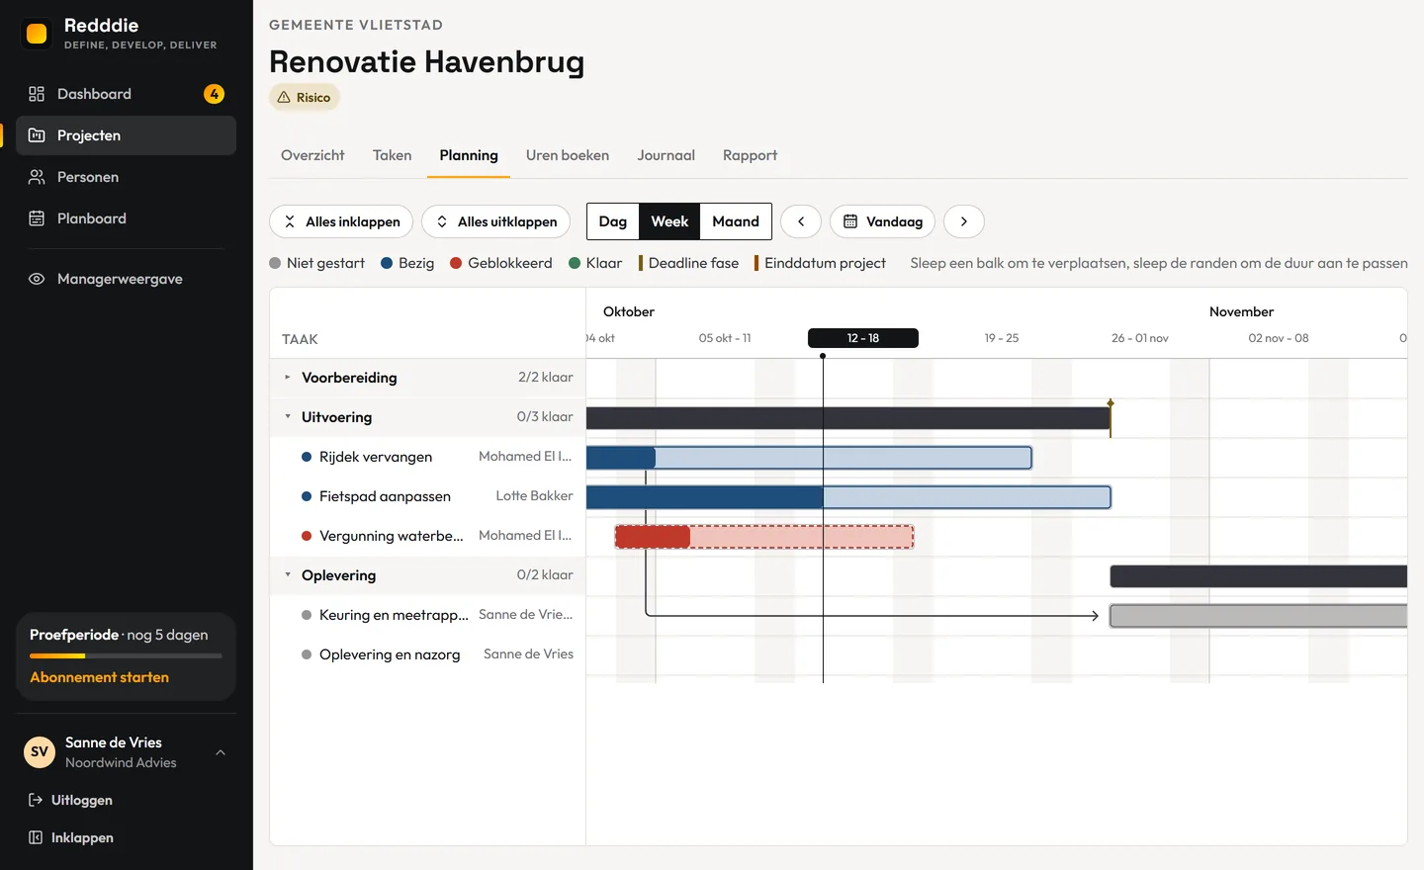Click the Personen people icon
This screenshot has height=870, width=1424.
coord(37,177)
